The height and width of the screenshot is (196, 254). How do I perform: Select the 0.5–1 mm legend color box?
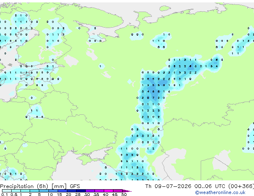point(16,191)
